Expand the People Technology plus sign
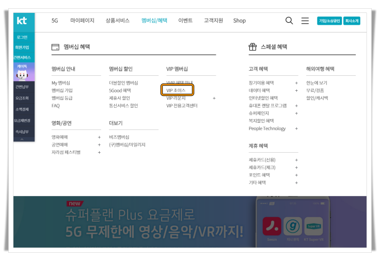Viewport: 380px width, 261px height. (296, 128)
